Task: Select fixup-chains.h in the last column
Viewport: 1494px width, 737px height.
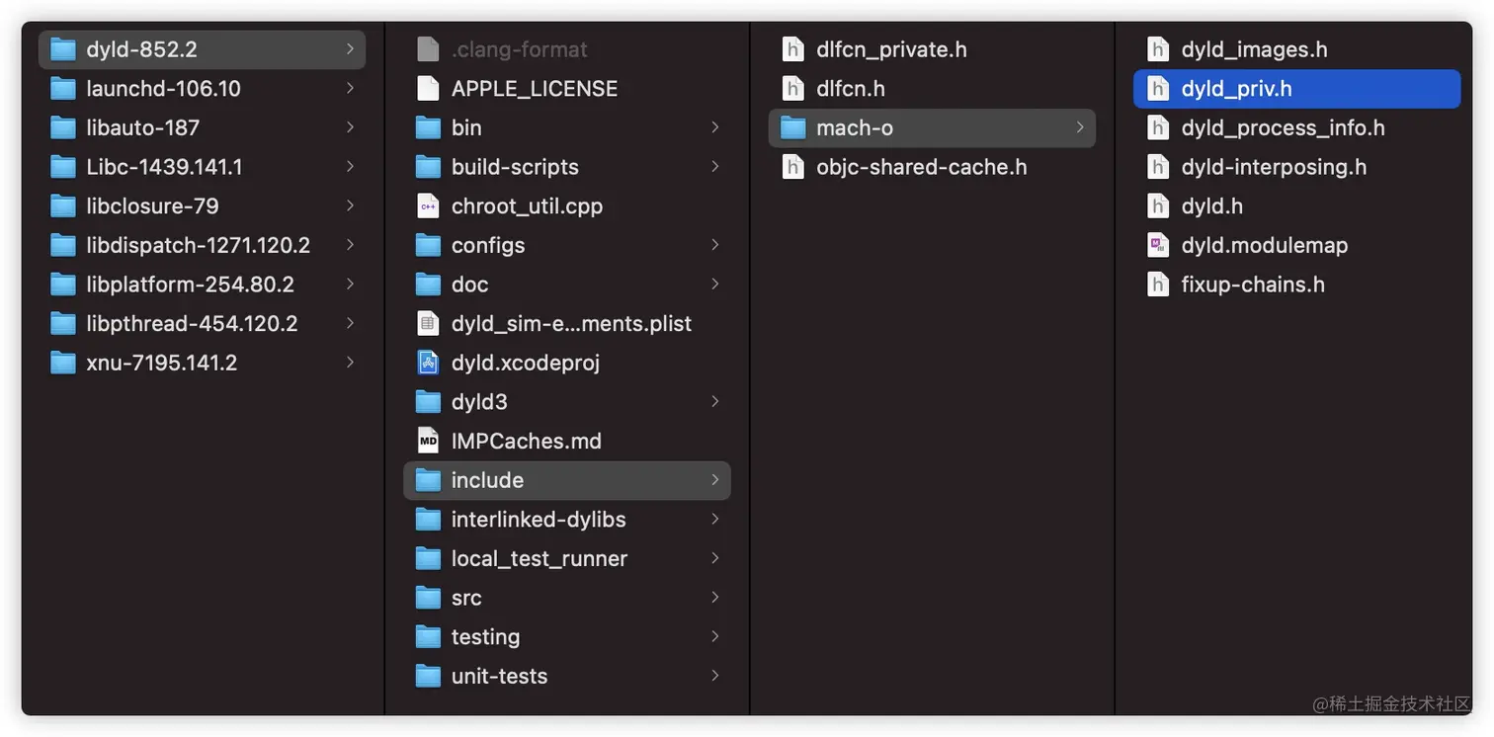Action: (x=1252, y=285)
